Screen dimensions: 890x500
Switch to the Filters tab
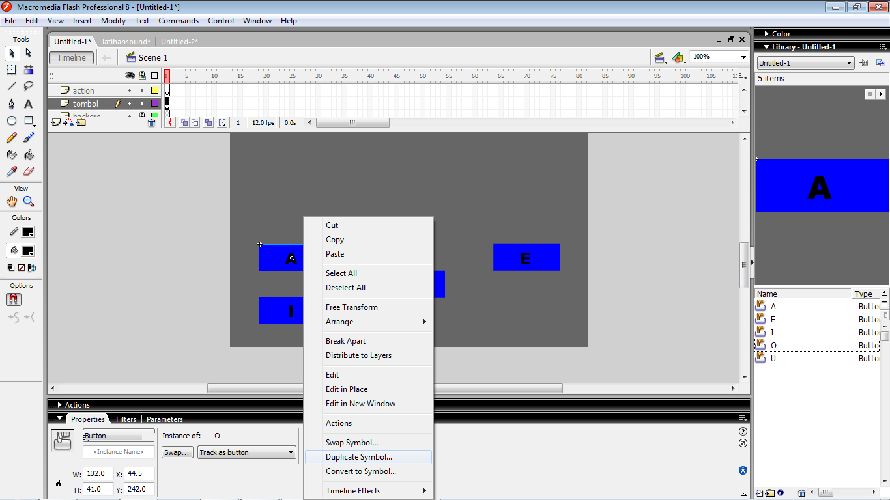(x=126, y=419)
